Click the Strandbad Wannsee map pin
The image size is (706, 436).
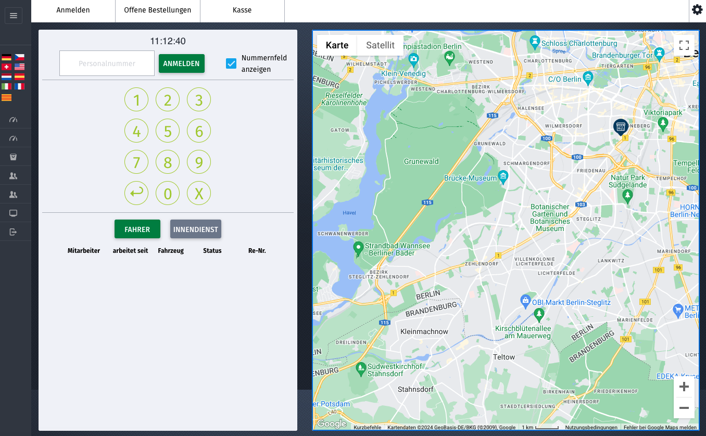[x=358, y=249]
